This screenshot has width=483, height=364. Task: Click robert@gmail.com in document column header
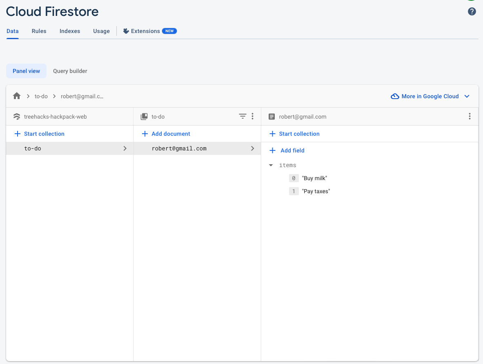pos(303,117)
